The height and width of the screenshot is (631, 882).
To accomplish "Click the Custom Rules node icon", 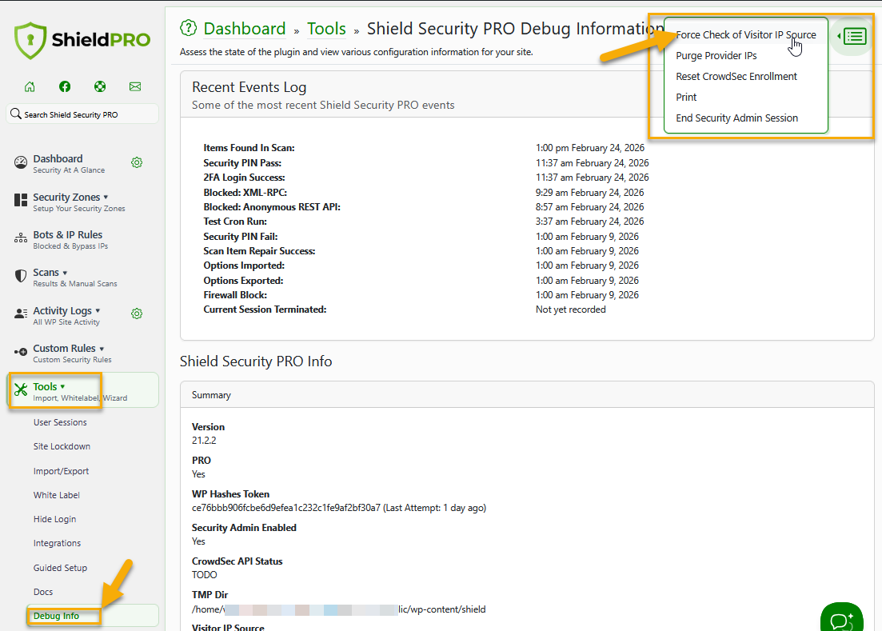I will pos(21,352).
